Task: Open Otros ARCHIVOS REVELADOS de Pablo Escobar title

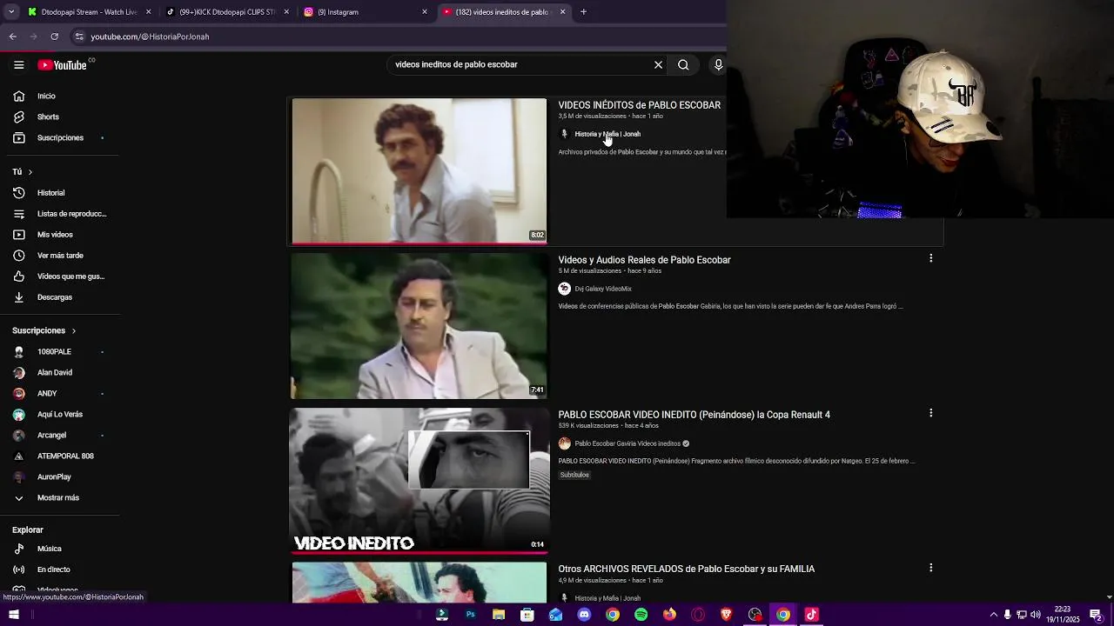Action: [x=686, y=569]
